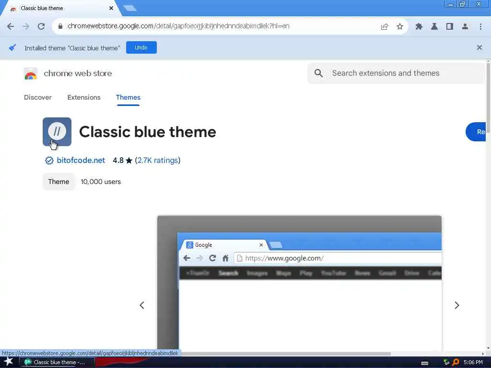Image resolution: width=491 pixels, height=368 pixels.
Task: Click the paintbrush icon in infobar
Action: pos(12,47)
